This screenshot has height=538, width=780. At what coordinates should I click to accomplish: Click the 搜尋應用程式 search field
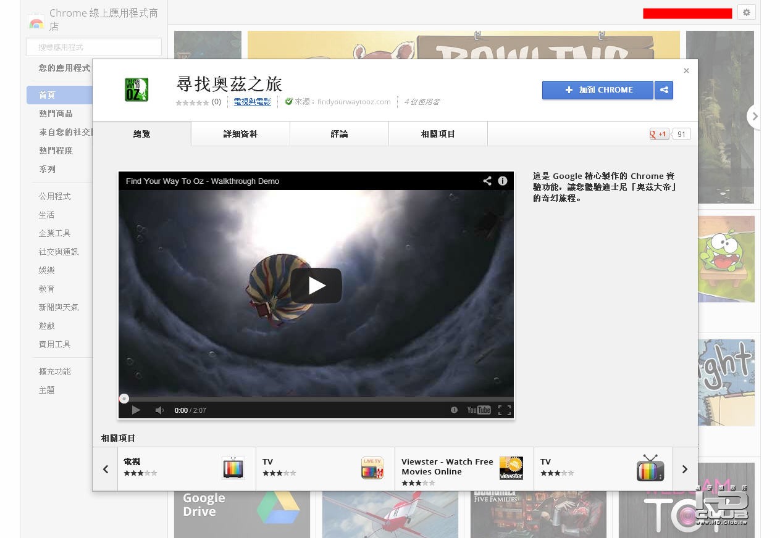click(x=94, y=47)
